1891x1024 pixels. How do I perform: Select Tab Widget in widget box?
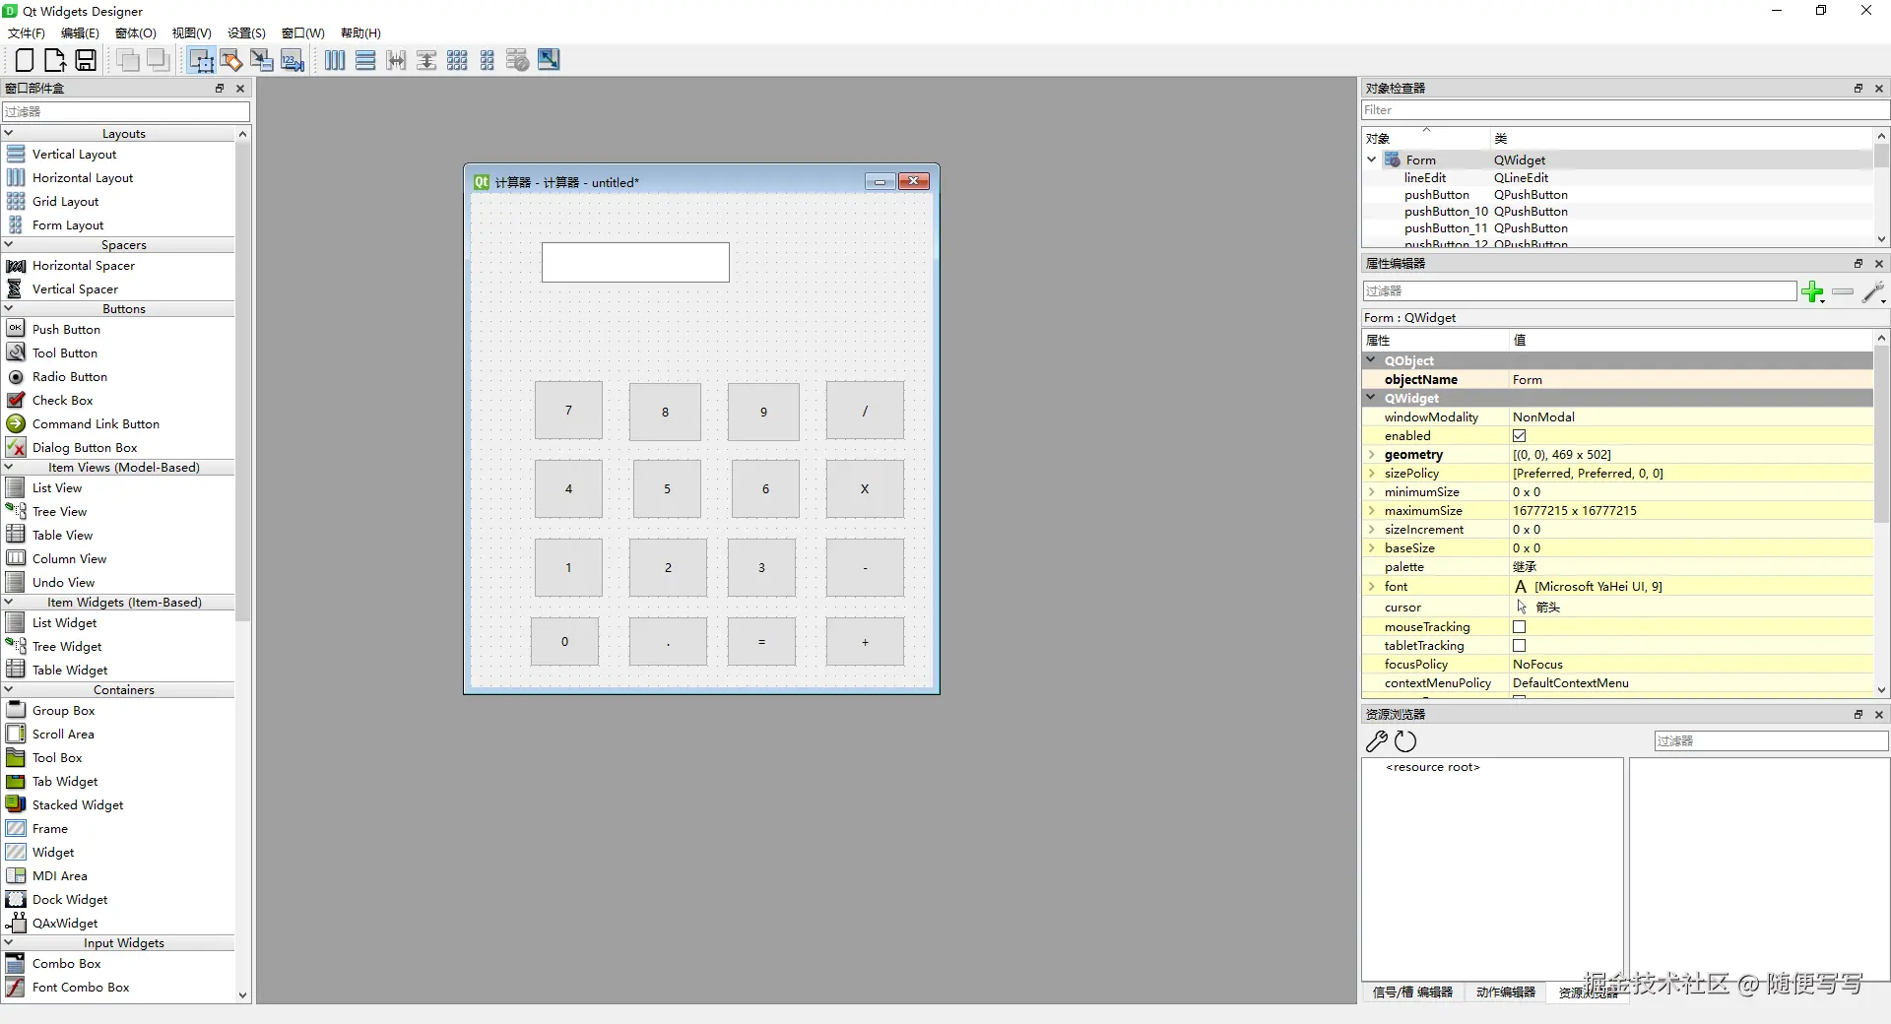(65, 781)
